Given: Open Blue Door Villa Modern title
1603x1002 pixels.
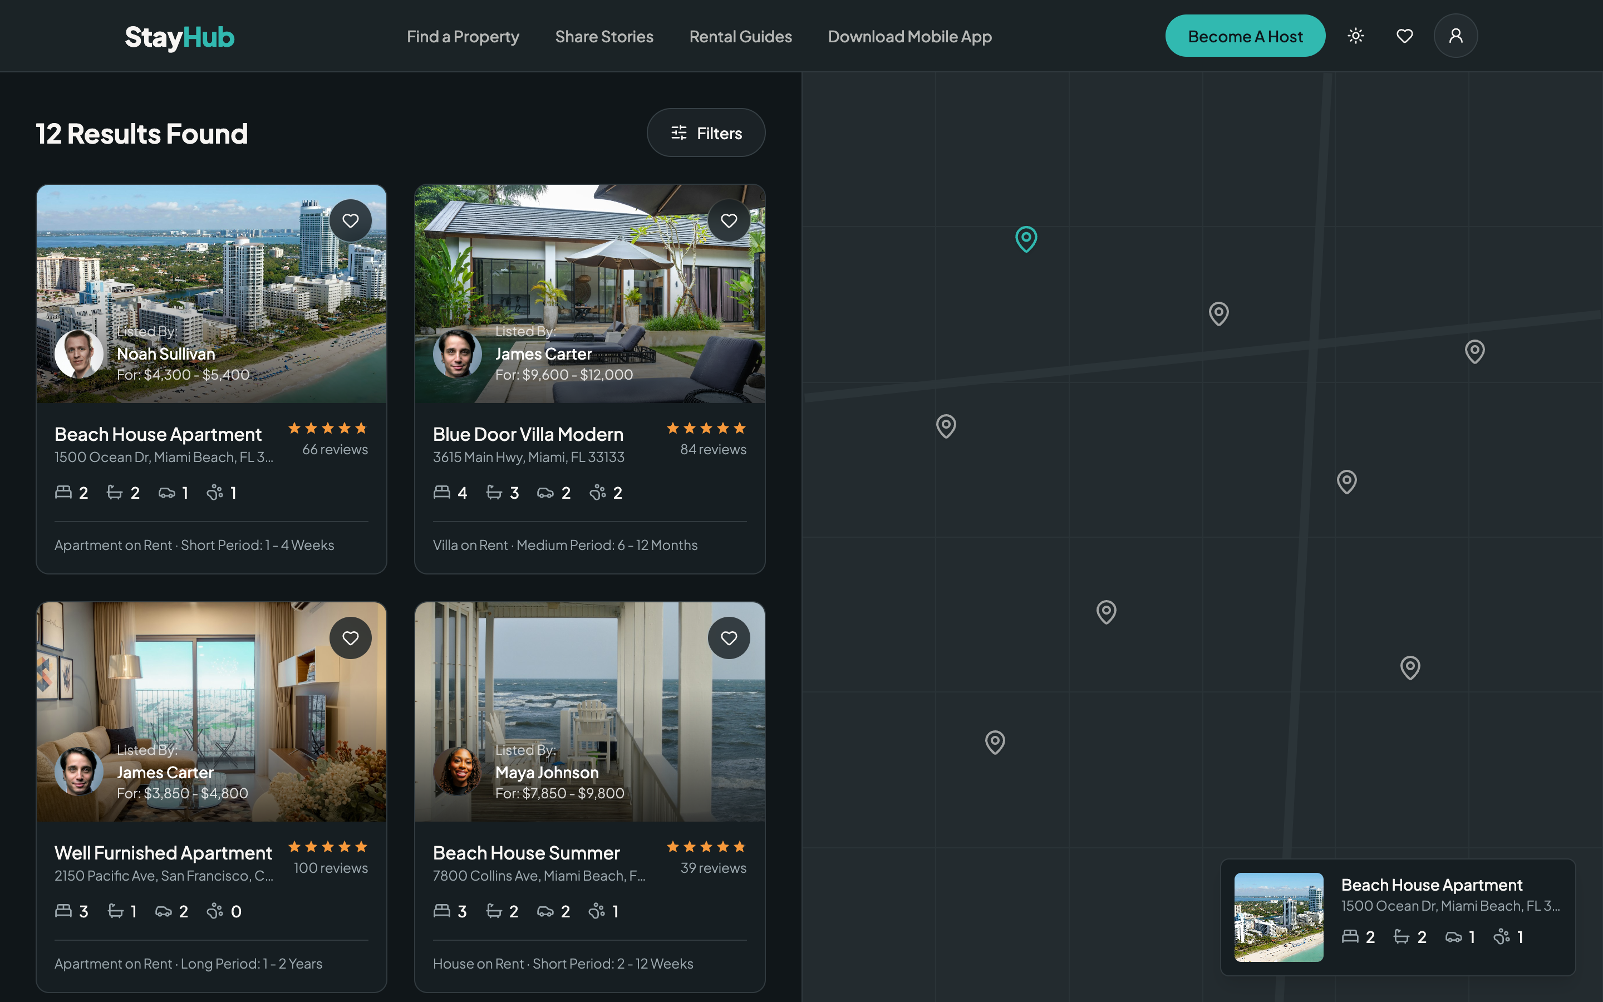Looking at the screenshot, I should (x=528, y=434).
